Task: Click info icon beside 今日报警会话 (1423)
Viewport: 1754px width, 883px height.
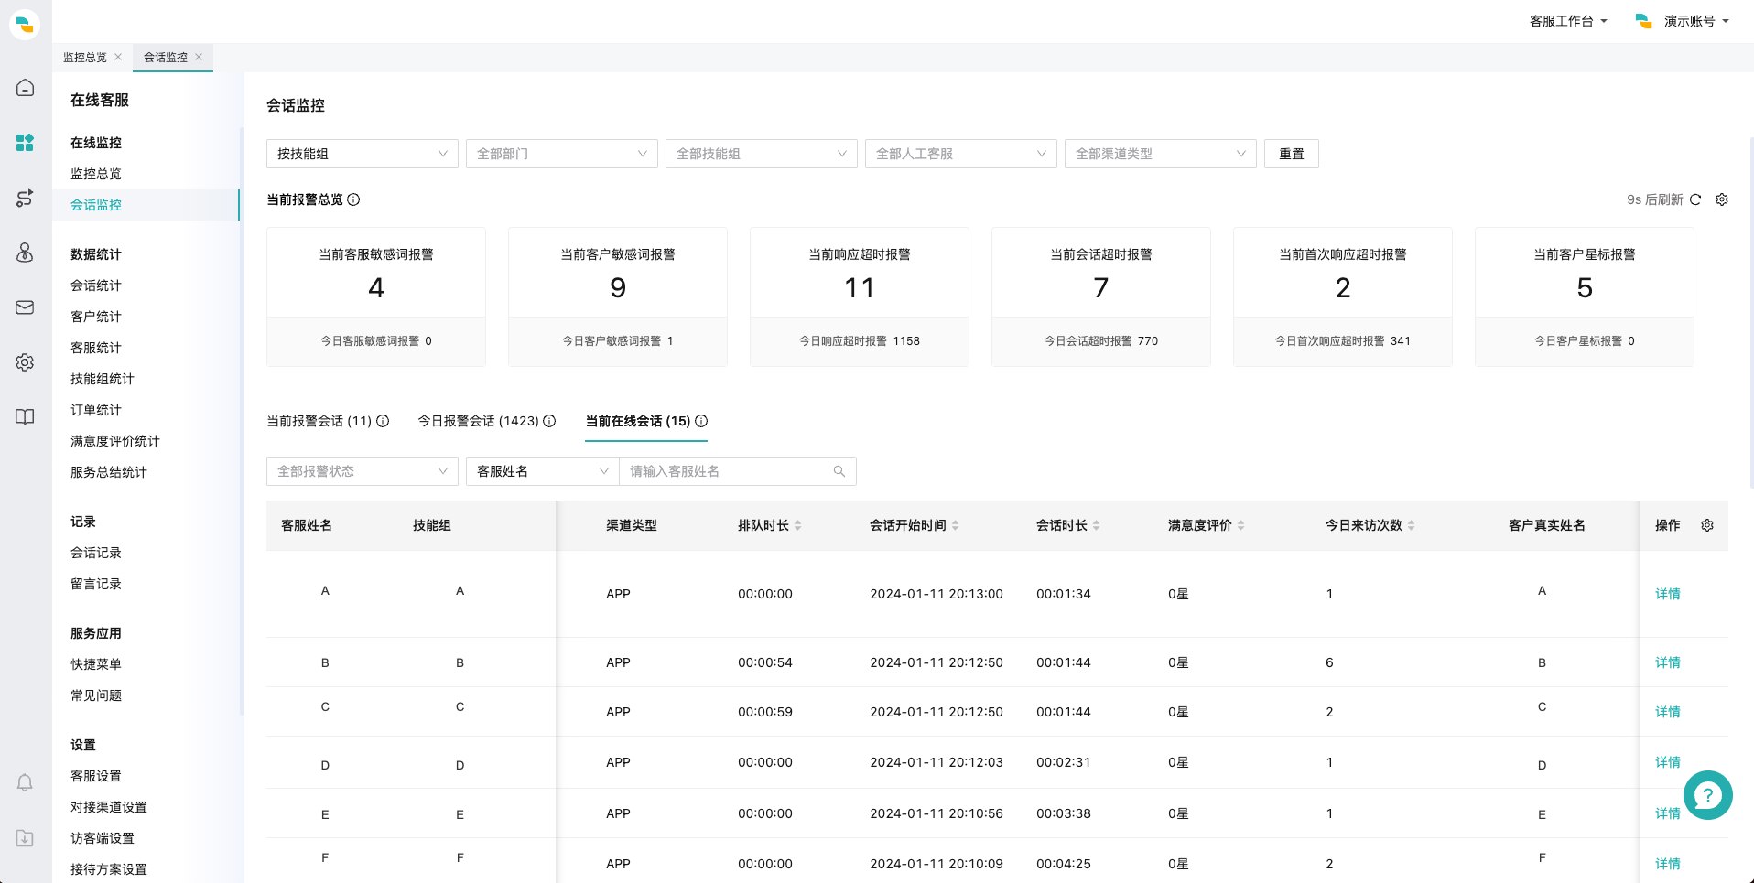Action: tap(549, 421)
